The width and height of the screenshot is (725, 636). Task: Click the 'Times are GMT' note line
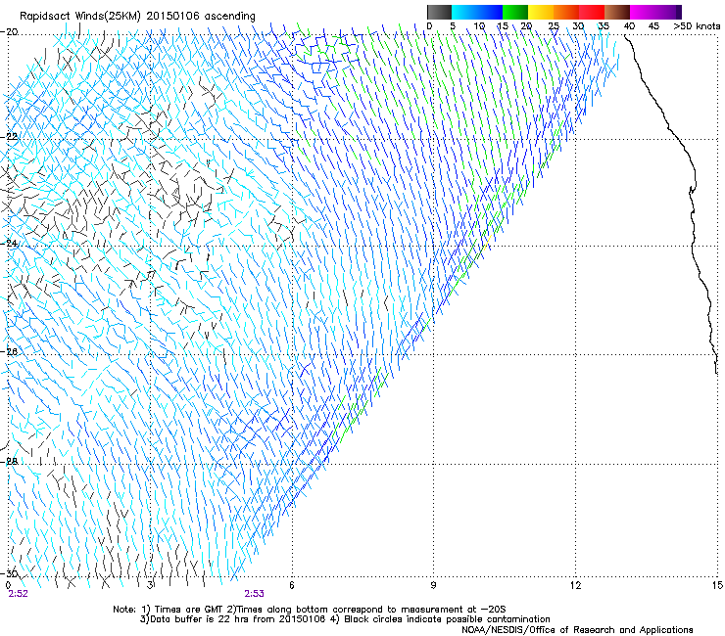309,610
